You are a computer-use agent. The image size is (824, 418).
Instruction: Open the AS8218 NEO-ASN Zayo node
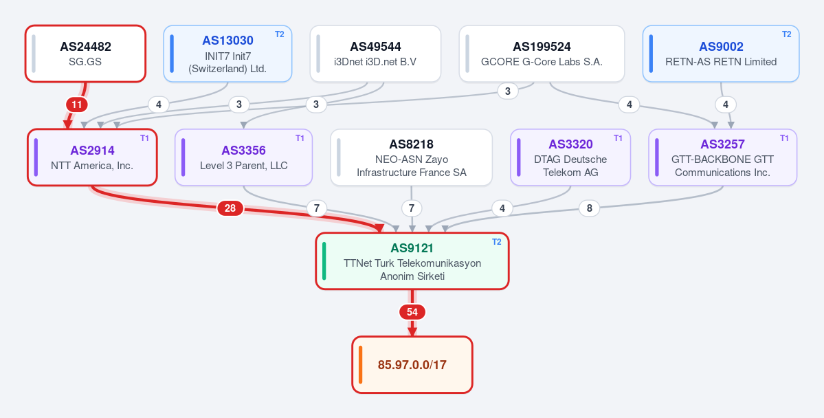click(412, 157)
